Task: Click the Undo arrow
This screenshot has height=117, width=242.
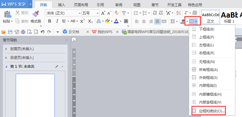Action: (43, 32)
